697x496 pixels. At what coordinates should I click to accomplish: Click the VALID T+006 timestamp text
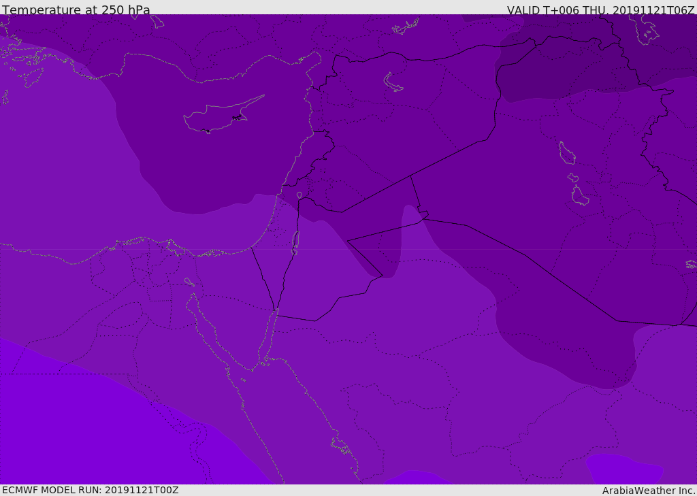[x=600, y=10]
